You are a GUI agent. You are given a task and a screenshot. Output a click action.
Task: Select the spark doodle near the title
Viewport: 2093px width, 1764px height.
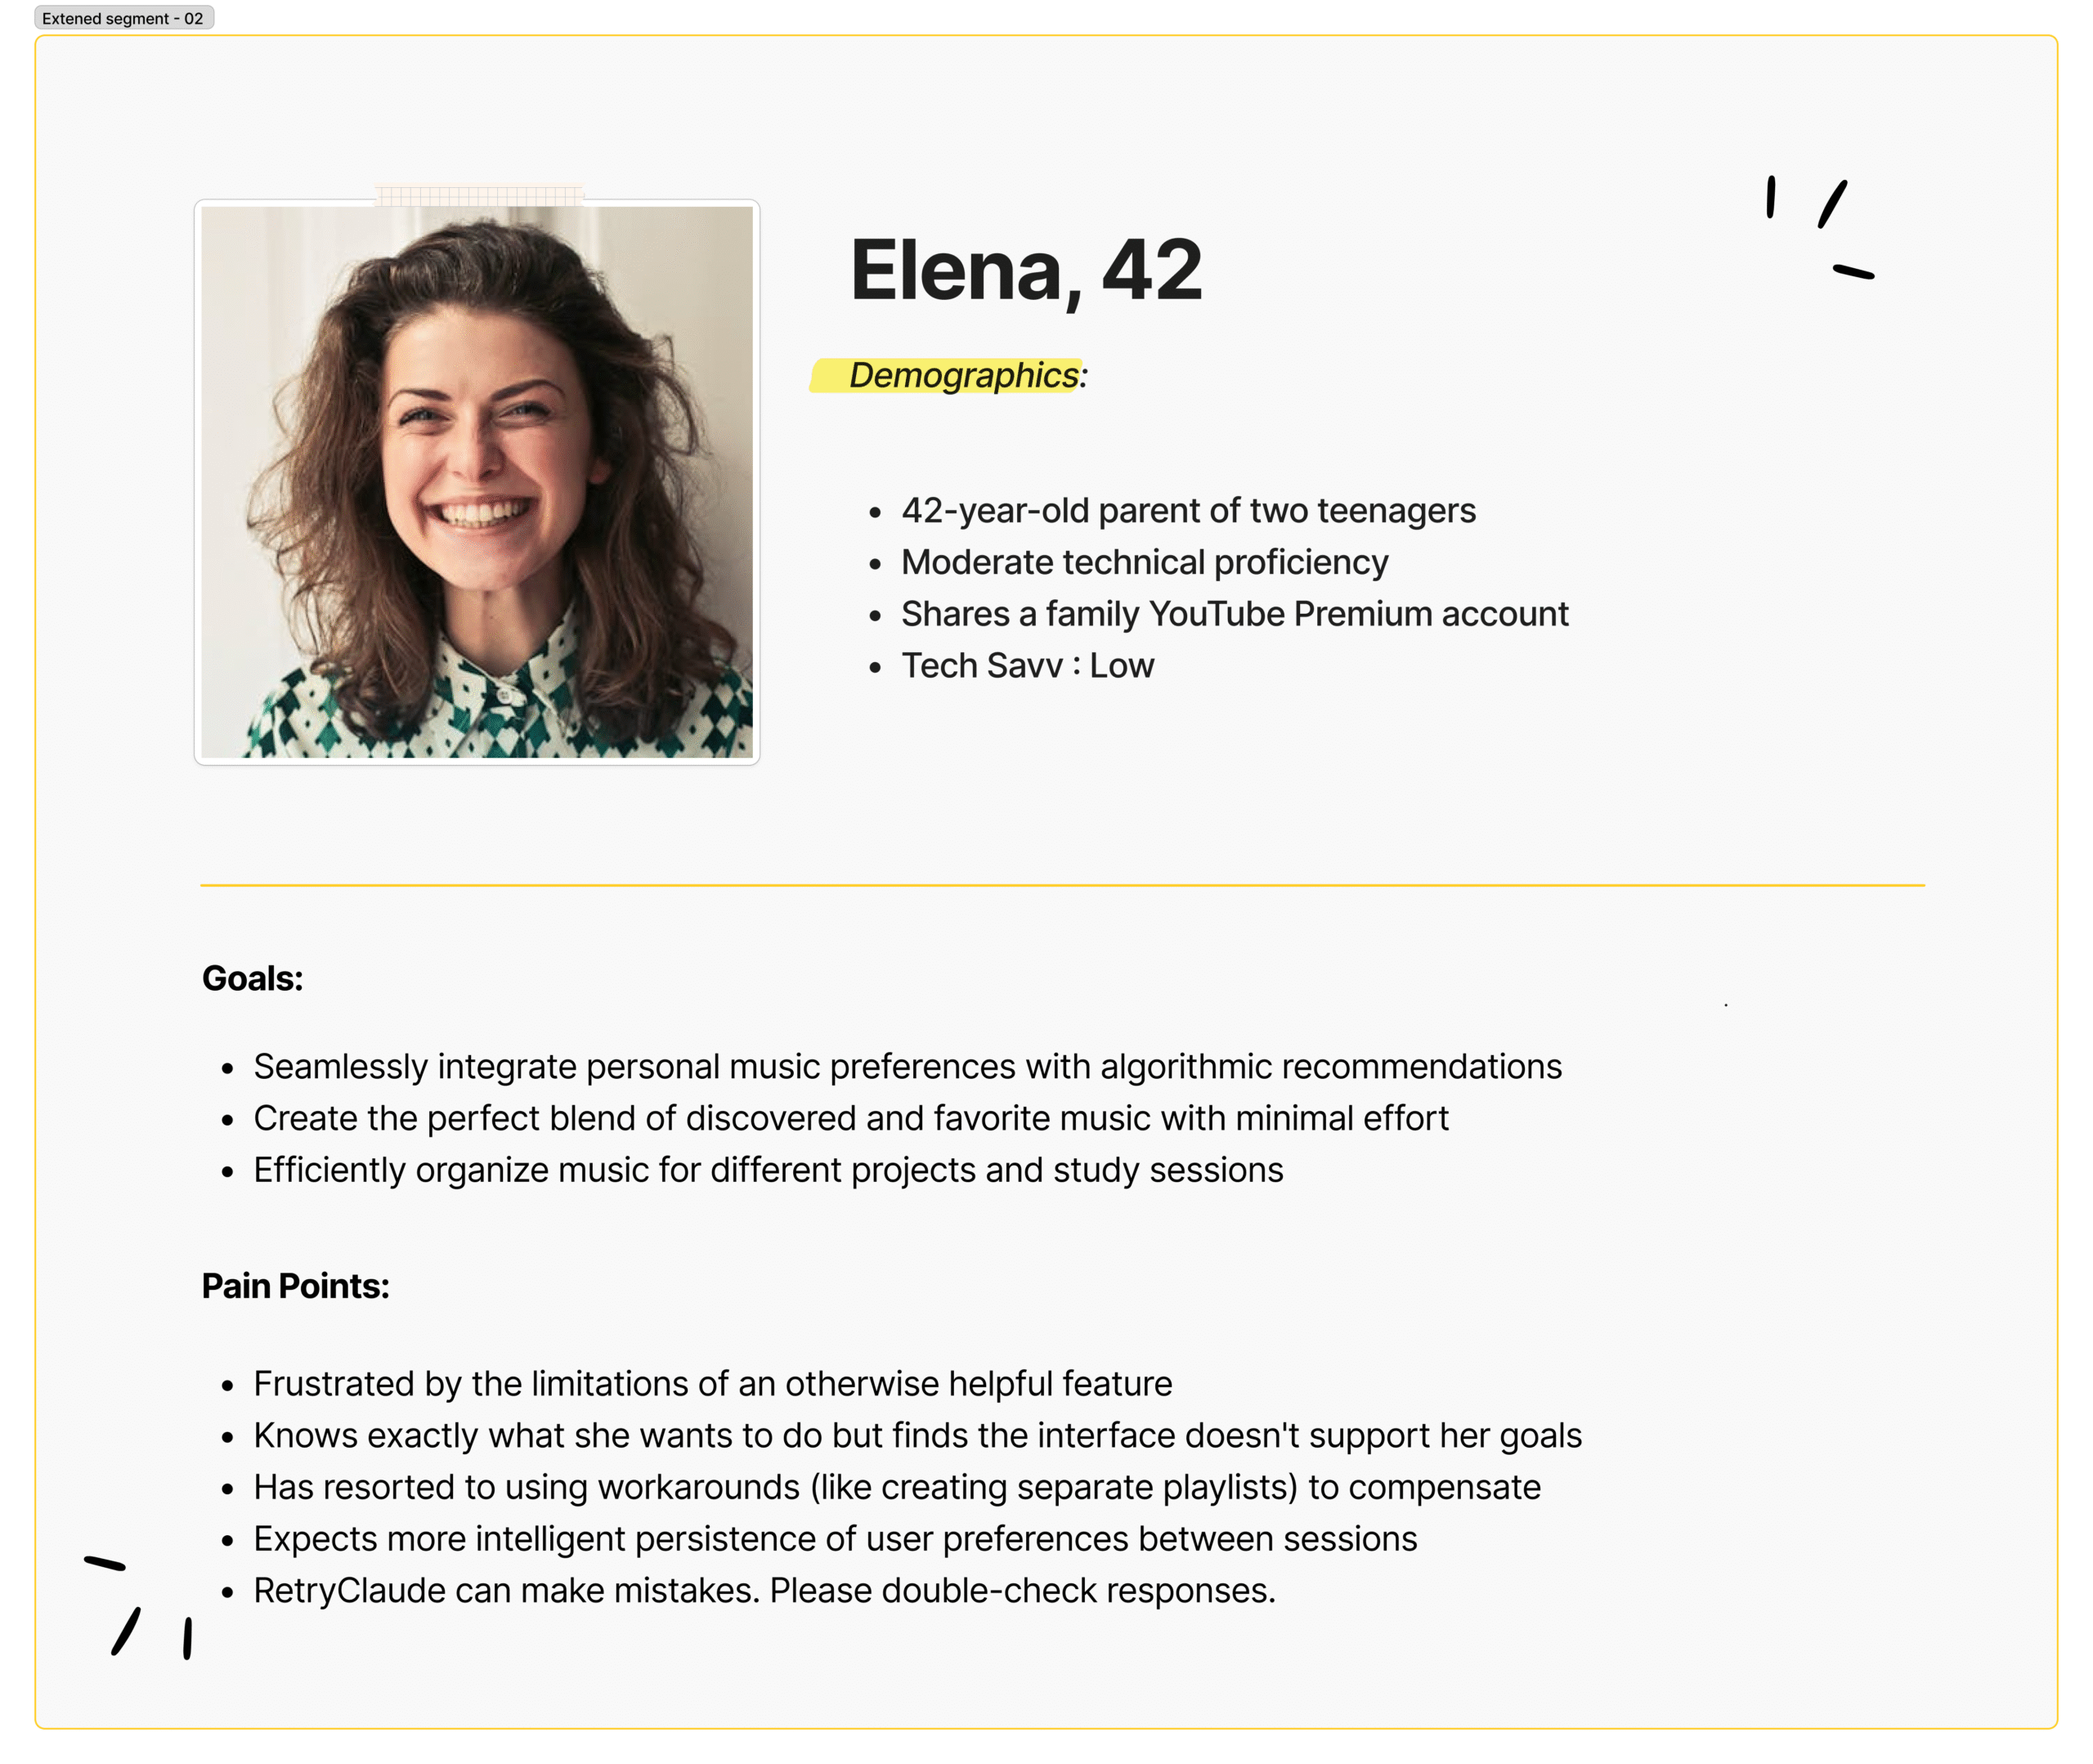coord(1818,227)
